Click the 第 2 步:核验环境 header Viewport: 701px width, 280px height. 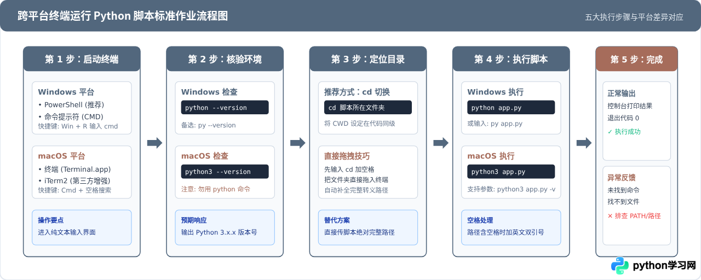click(225, 59)
